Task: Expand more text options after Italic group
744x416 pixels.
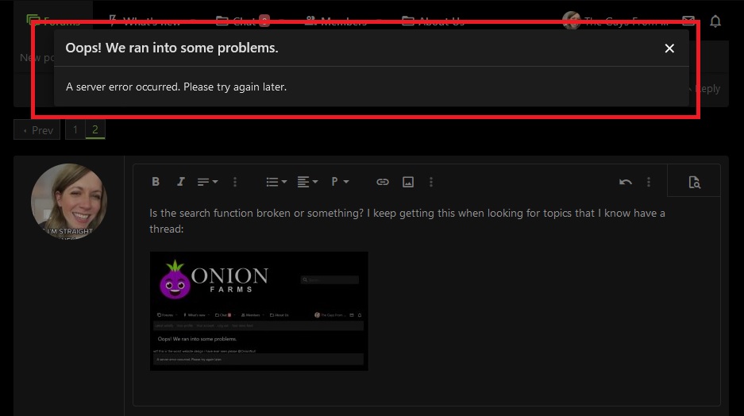Action: 235,182
